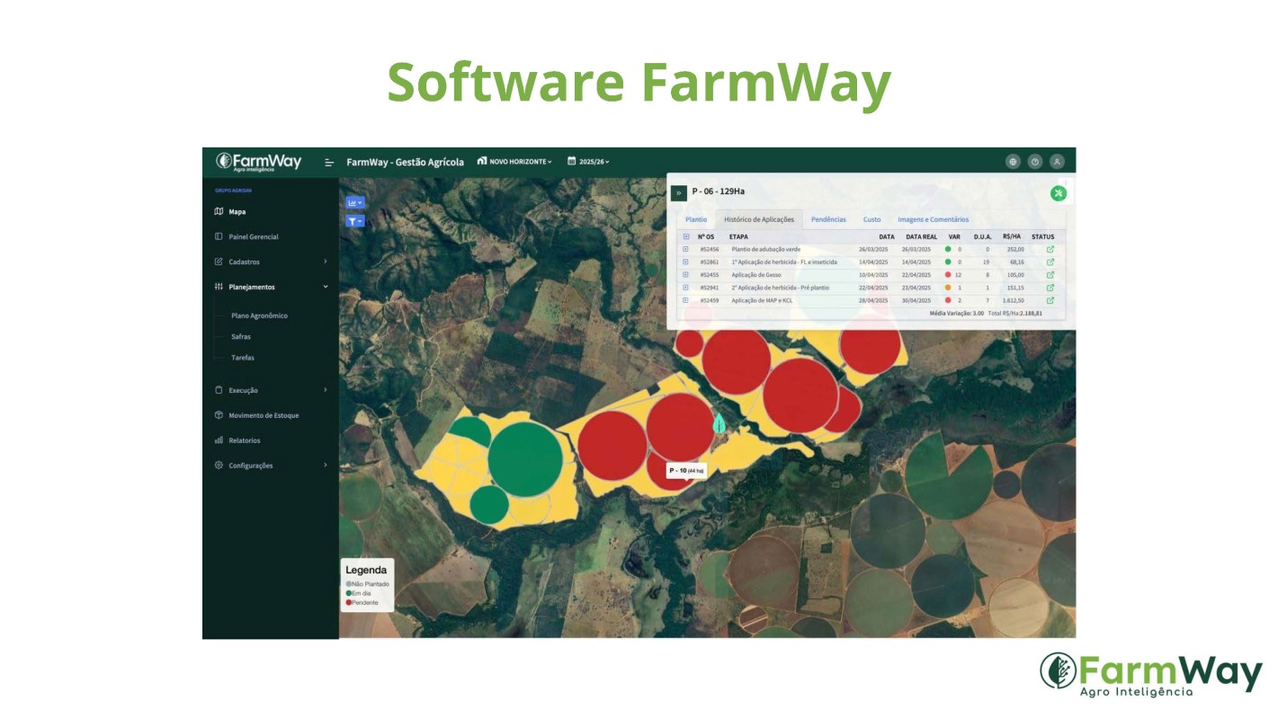Click the 'Em dia' legend entry

tap(360, 593)
